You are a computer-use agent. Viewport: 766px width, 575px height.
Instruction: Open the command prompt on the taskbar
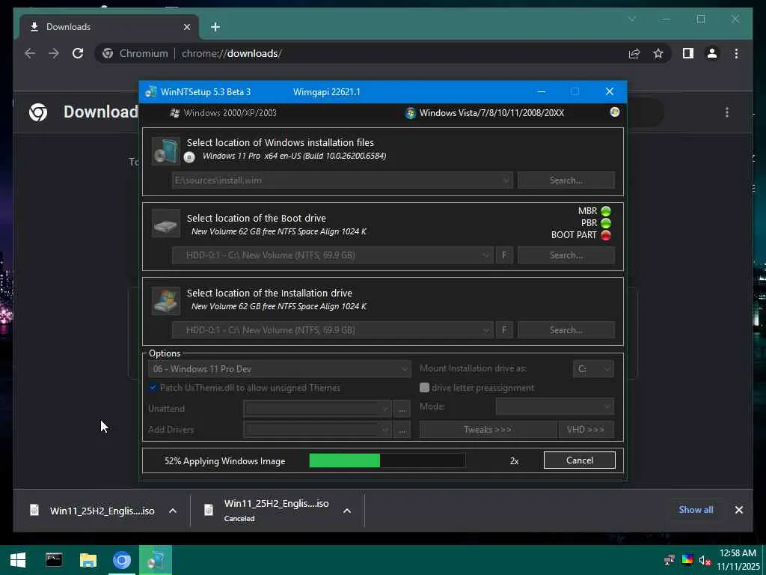(54, 560)
